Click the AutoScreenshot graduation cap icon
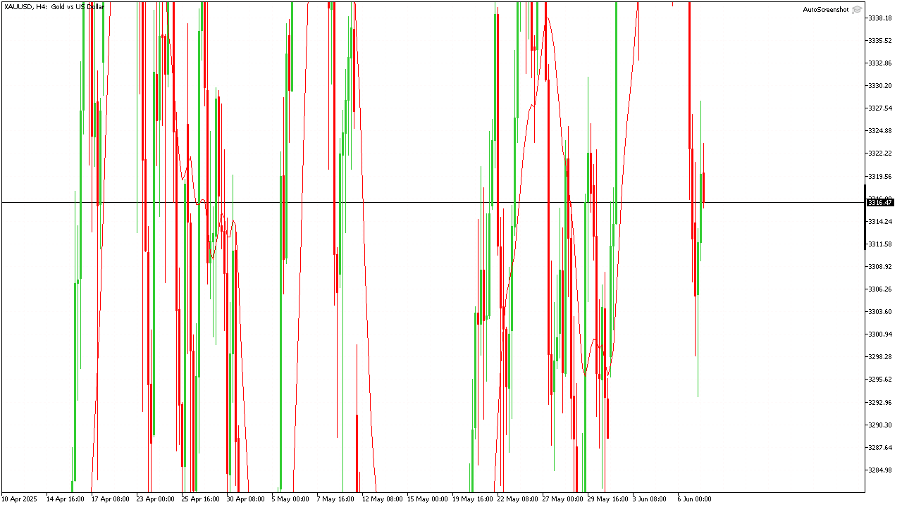902x507 pixels. point(857,10)
